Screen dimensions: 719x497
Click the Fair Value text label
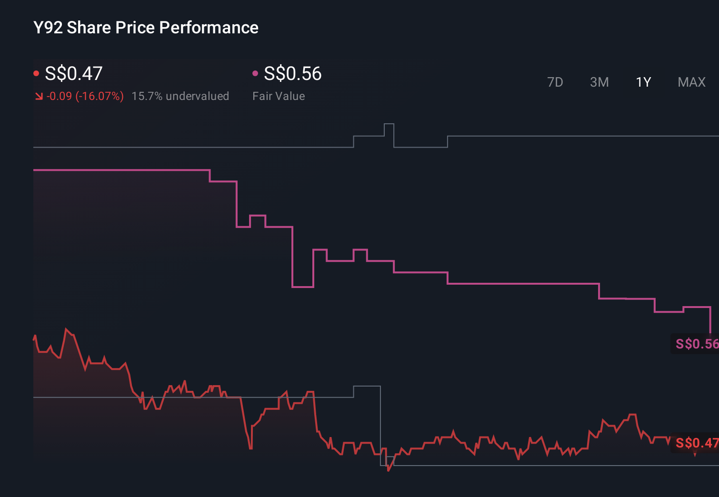[x=279, y=96]
